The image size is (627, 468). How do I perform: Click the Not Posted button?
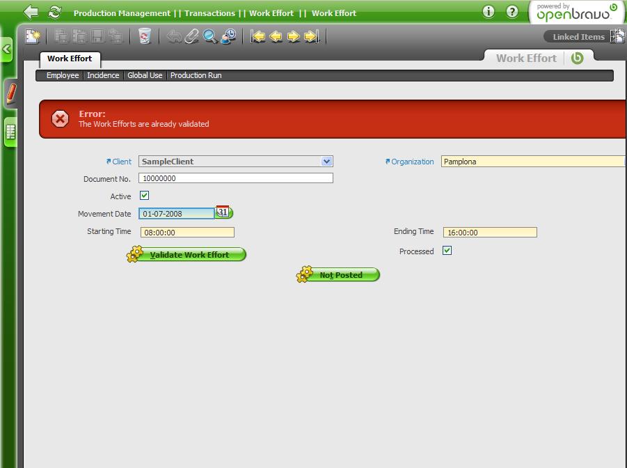pos(338,274)
